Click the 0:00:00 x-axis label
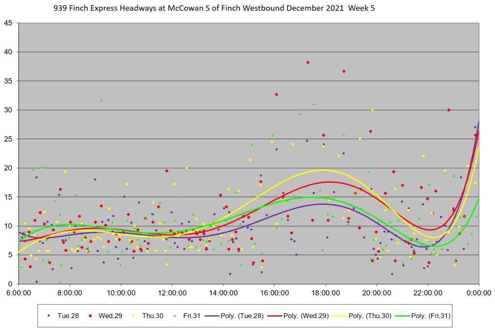The image size is (495, 331). coord(479,293)
